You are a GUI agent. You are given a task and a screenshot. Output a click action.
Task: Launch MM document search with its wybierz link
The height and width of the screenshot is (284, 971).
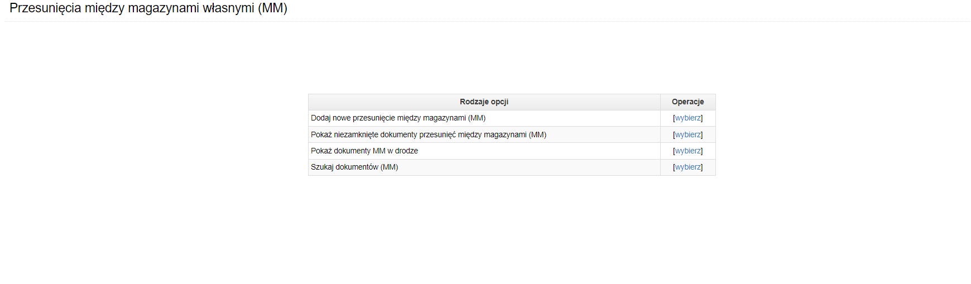pyautogui.click(x=688, y=167)
